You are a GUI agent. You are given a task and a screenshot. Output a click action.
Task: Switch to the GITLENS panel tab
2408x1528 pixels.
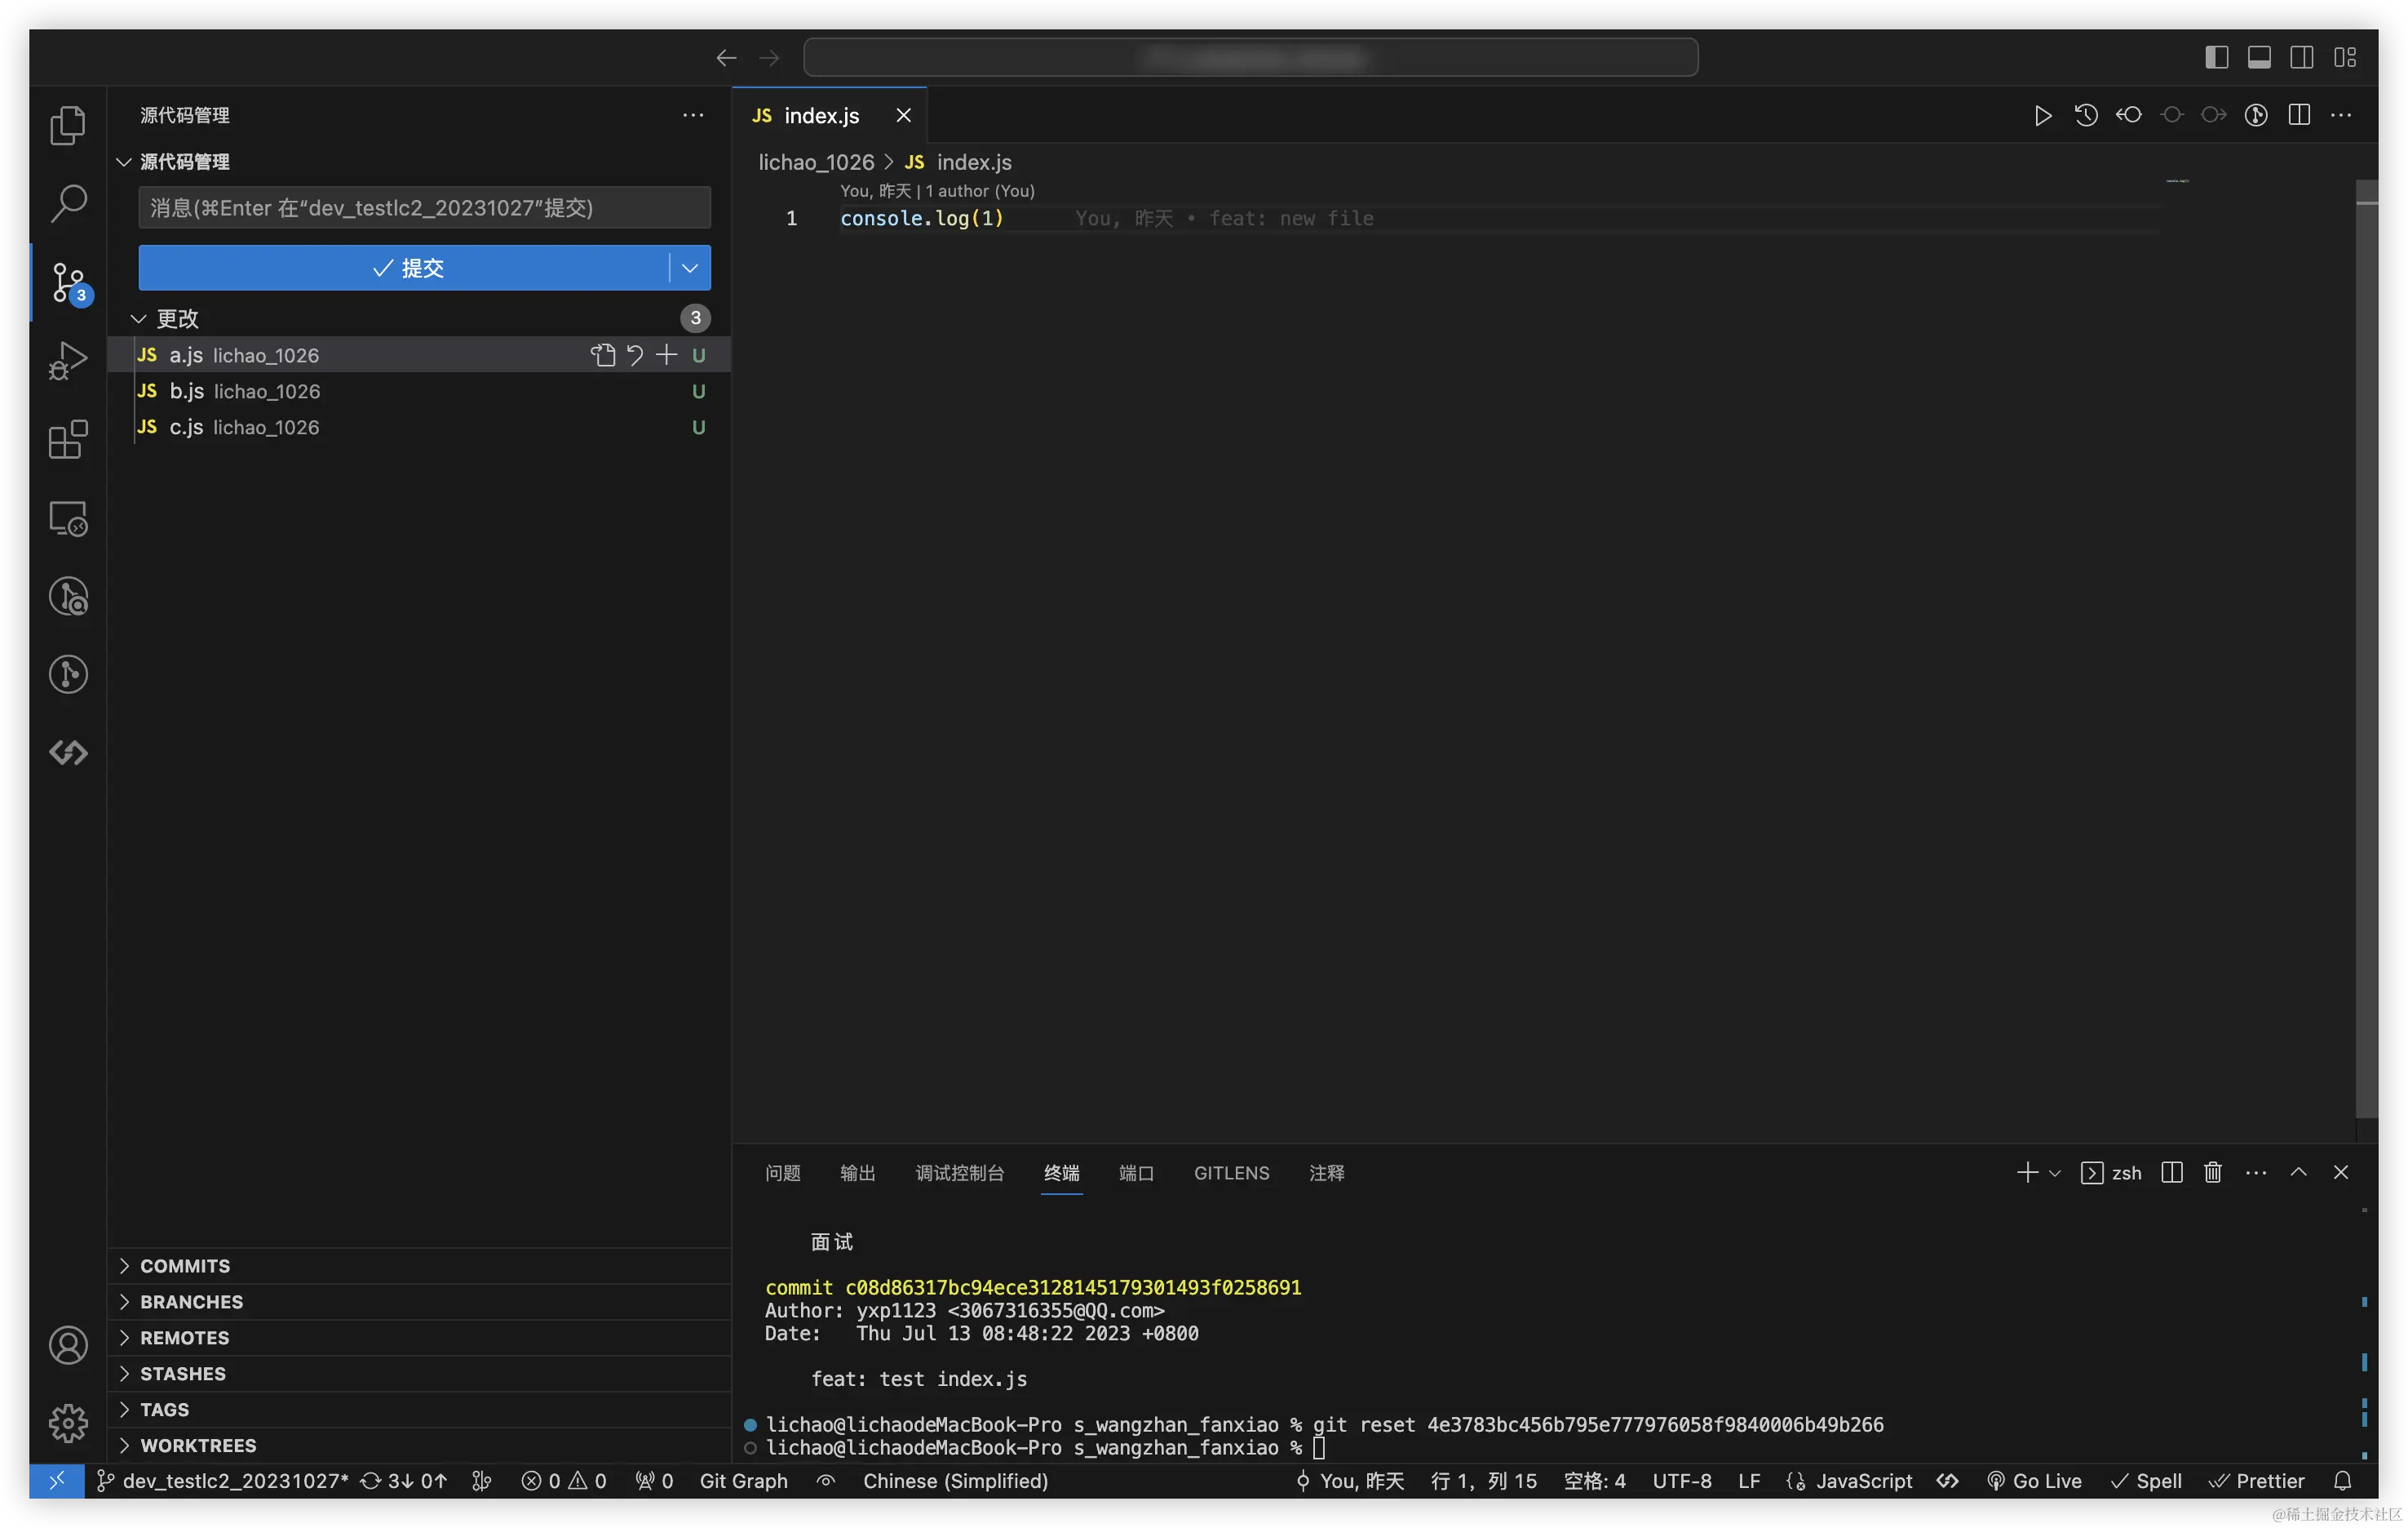[1231, 1173]
